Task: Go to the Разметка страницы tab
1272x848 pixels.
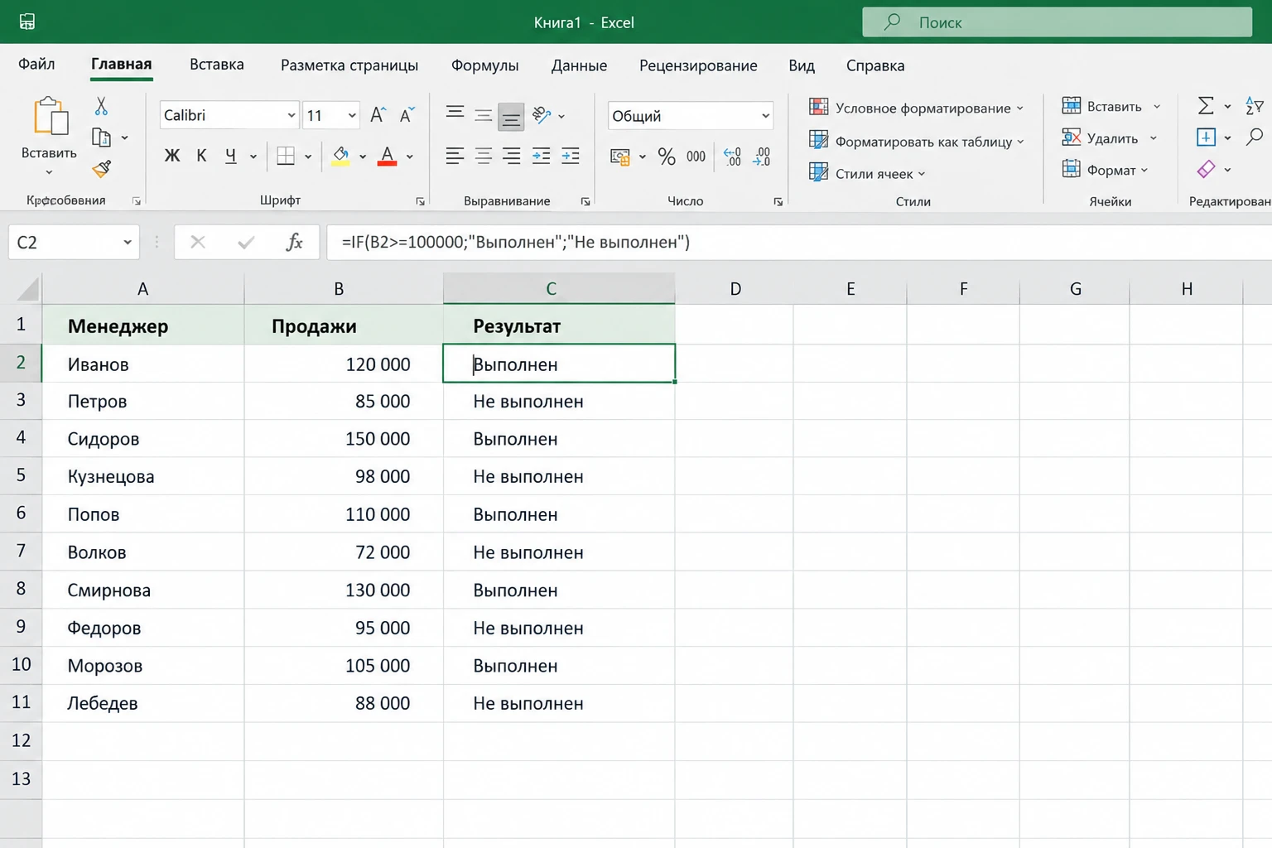Action: tap(349, 65)
